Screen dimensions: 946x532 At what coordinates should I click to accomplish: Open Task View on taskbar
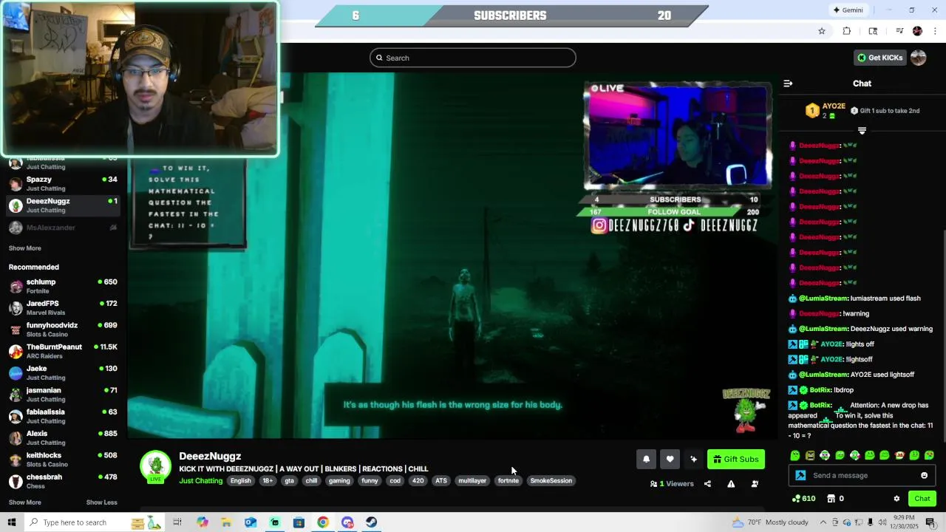point(177,522)
